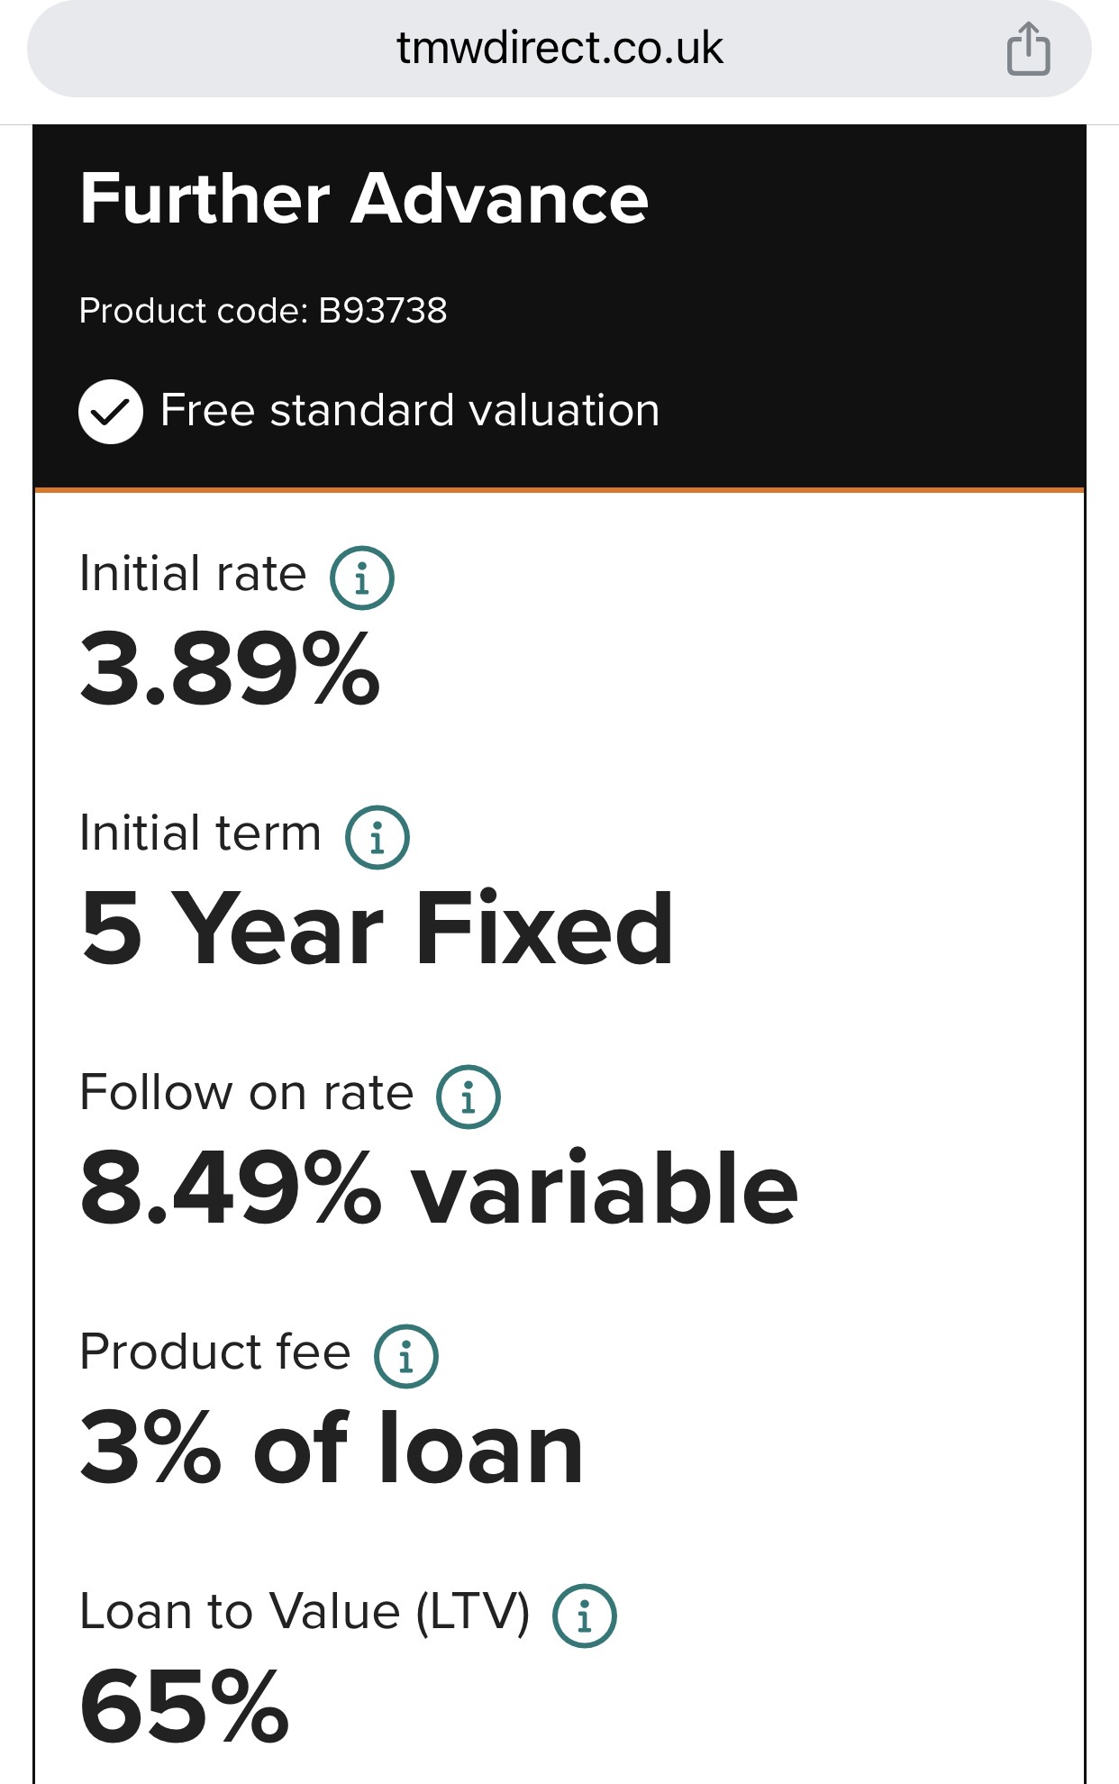This screenshot has height=1784, width=1119.
Task: Click the Free standard valuation text
Action: coord(410,411)
